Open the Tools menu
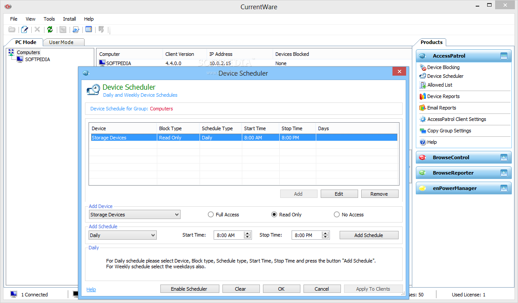 tap(49, 19)
